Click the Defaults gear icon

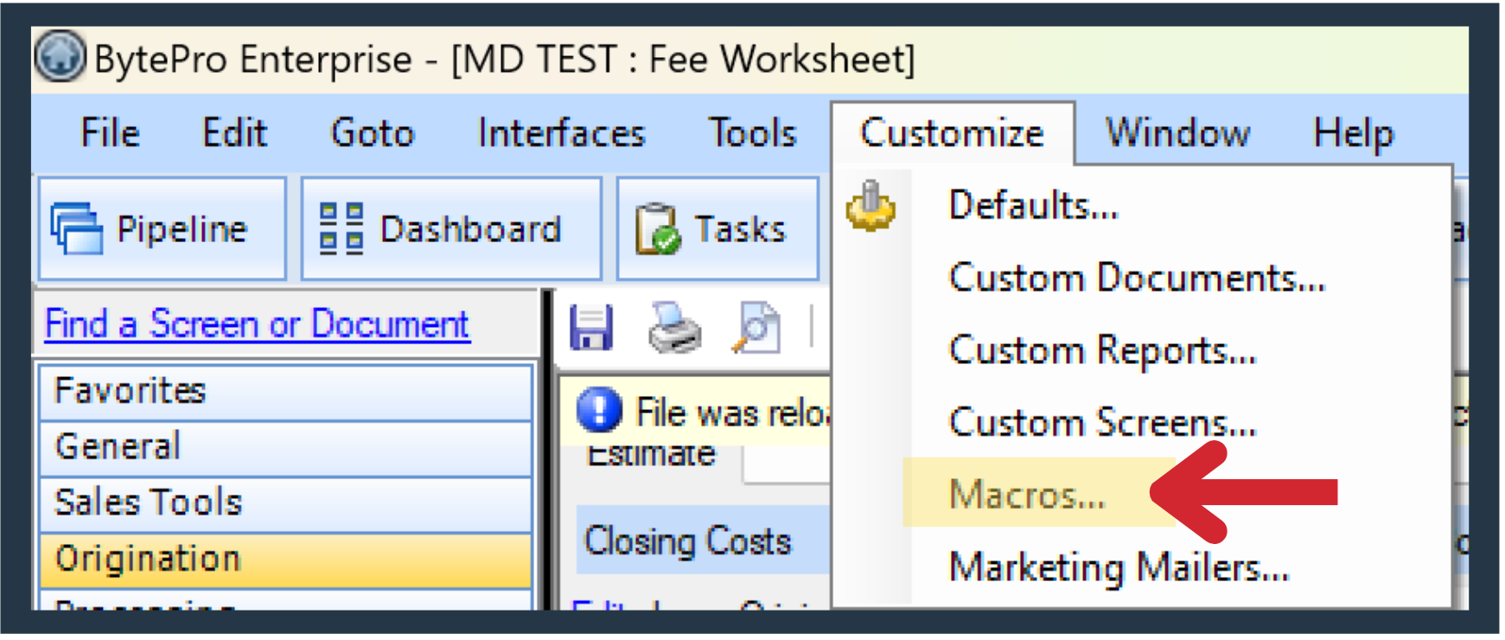pyautogui.click(x=870, y=207)
